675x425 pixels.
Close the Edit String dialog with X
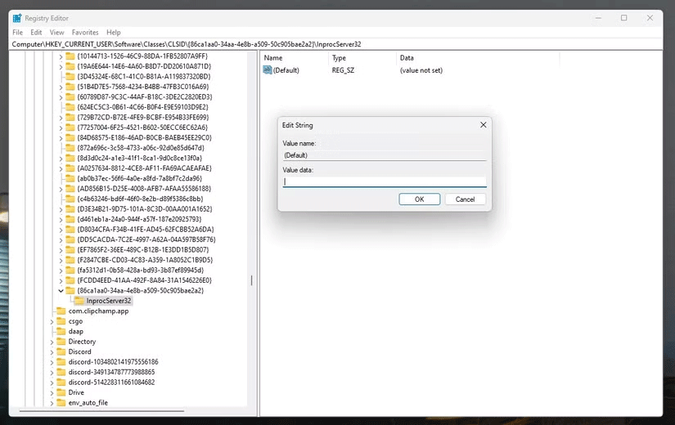pyautogui.click(x=483, y=125)
